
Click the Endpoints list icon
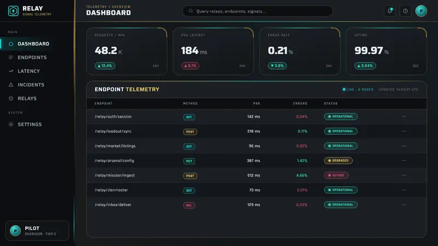tap(11, 57)
